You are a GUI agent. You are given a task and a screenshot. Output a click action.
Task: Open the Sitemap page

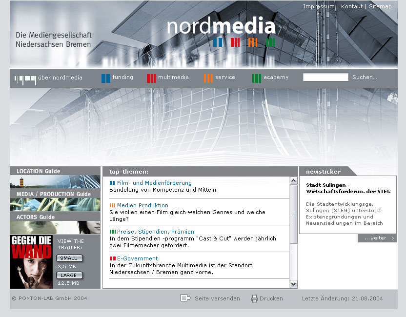(380, 6)
